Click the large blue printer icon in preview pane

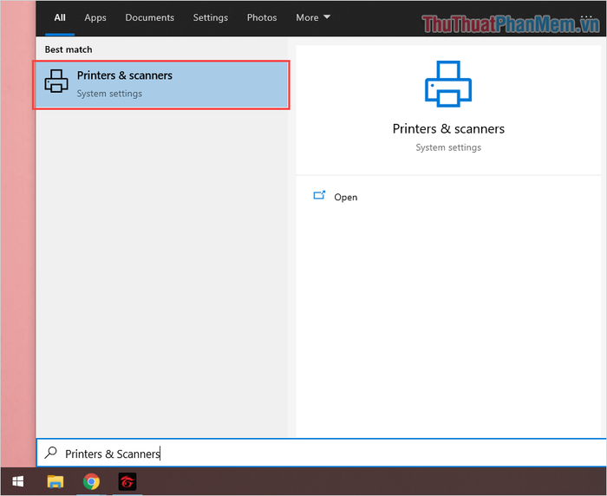447,83
